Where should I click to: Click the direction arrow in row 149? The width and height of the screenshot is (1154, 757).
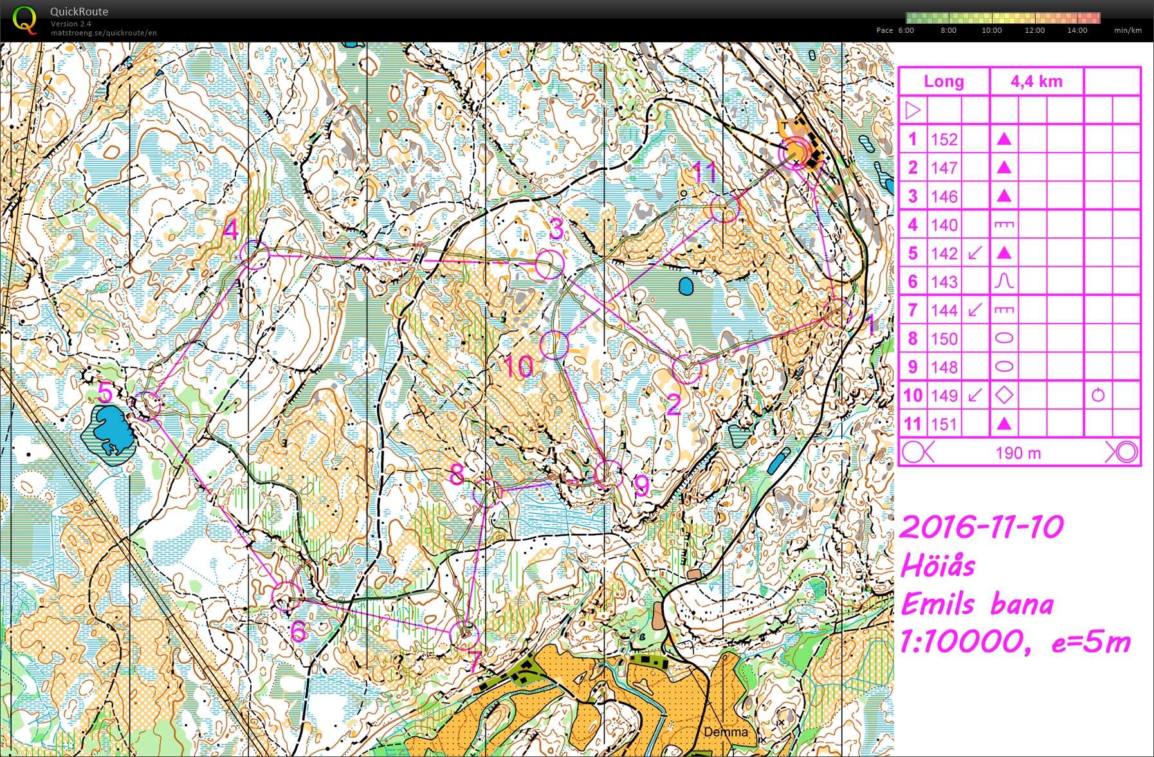point(975,395)
